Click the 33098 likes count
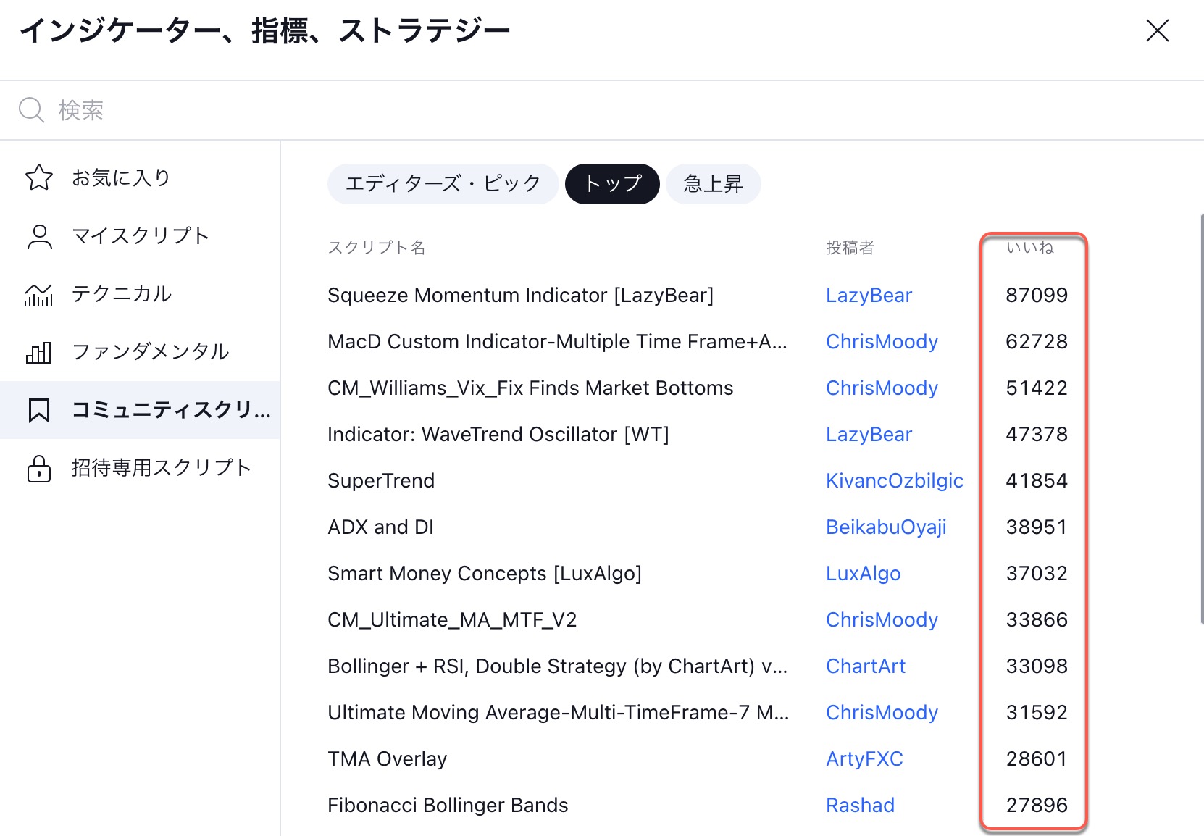 pyautogui.click(x=1037, y=666)
